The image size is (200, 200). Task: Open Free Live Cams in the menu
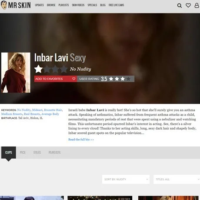click(116, 5)
